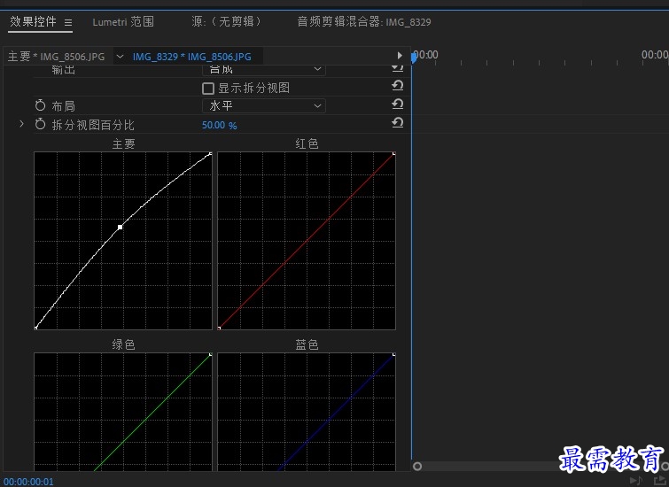This screenshot has height=487, width=669.
Task: Open the 布局 水平 dropdown
Action: pyautogui.click(x=264, y=105)
